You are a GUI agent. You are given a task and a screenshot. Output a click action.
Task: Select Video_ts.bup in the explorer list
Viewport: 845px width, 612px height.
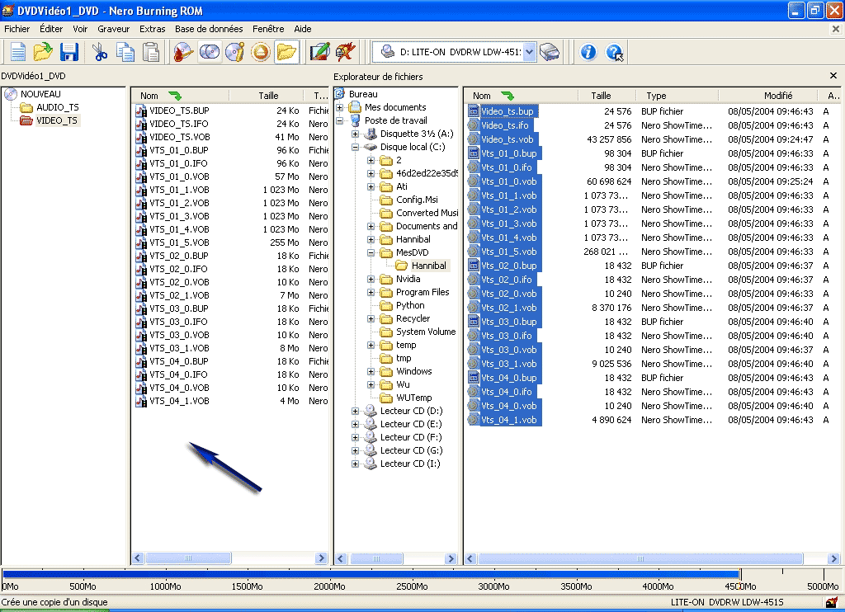[507, 111]
